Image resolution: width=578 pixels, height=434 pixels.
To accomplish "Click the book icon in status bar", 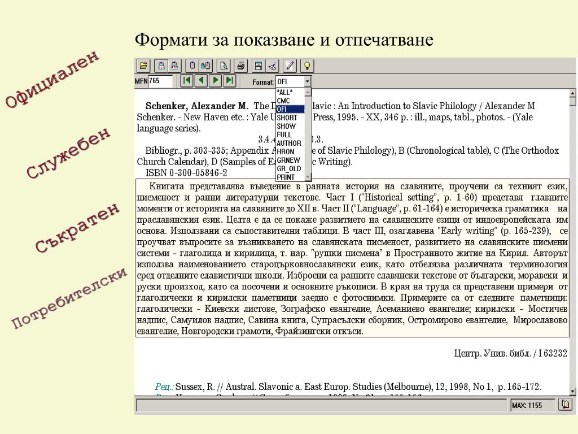I will pyautogui.click(x=564, y=405).
